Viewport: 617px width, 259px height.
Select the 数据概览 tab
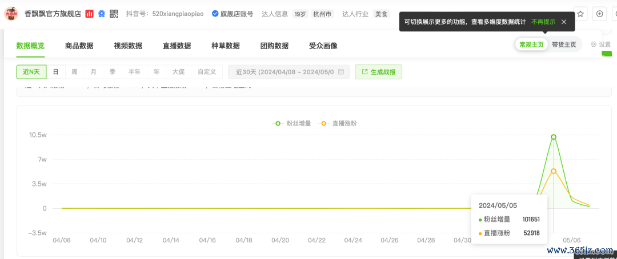[30, 46]
